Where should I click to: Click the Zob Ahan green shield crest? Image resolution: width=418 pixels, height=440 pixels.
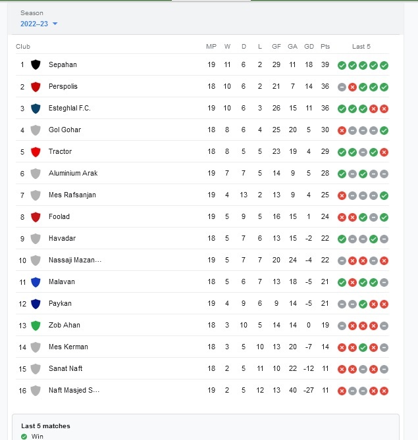point(36,325)
